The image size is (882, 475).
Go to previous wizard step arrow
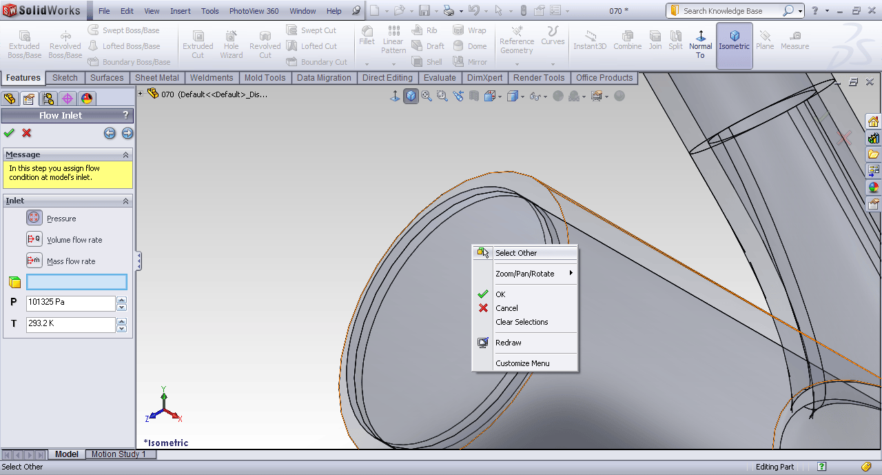(110, 133)
